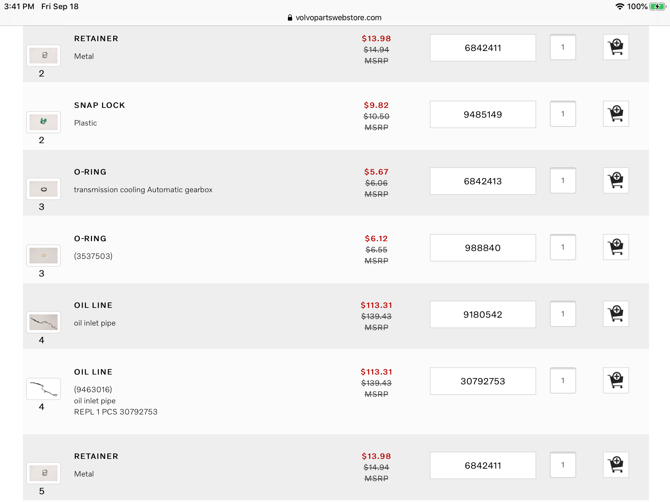Click the volvopartswebstore.com address bar
The height and width of the screenshot is (502, 670).
[x=338, y=18]
